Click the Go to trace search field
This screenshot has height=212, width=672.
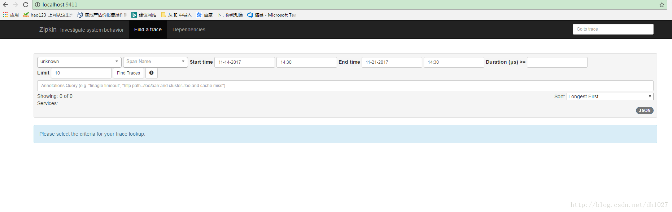pos(613,29)
